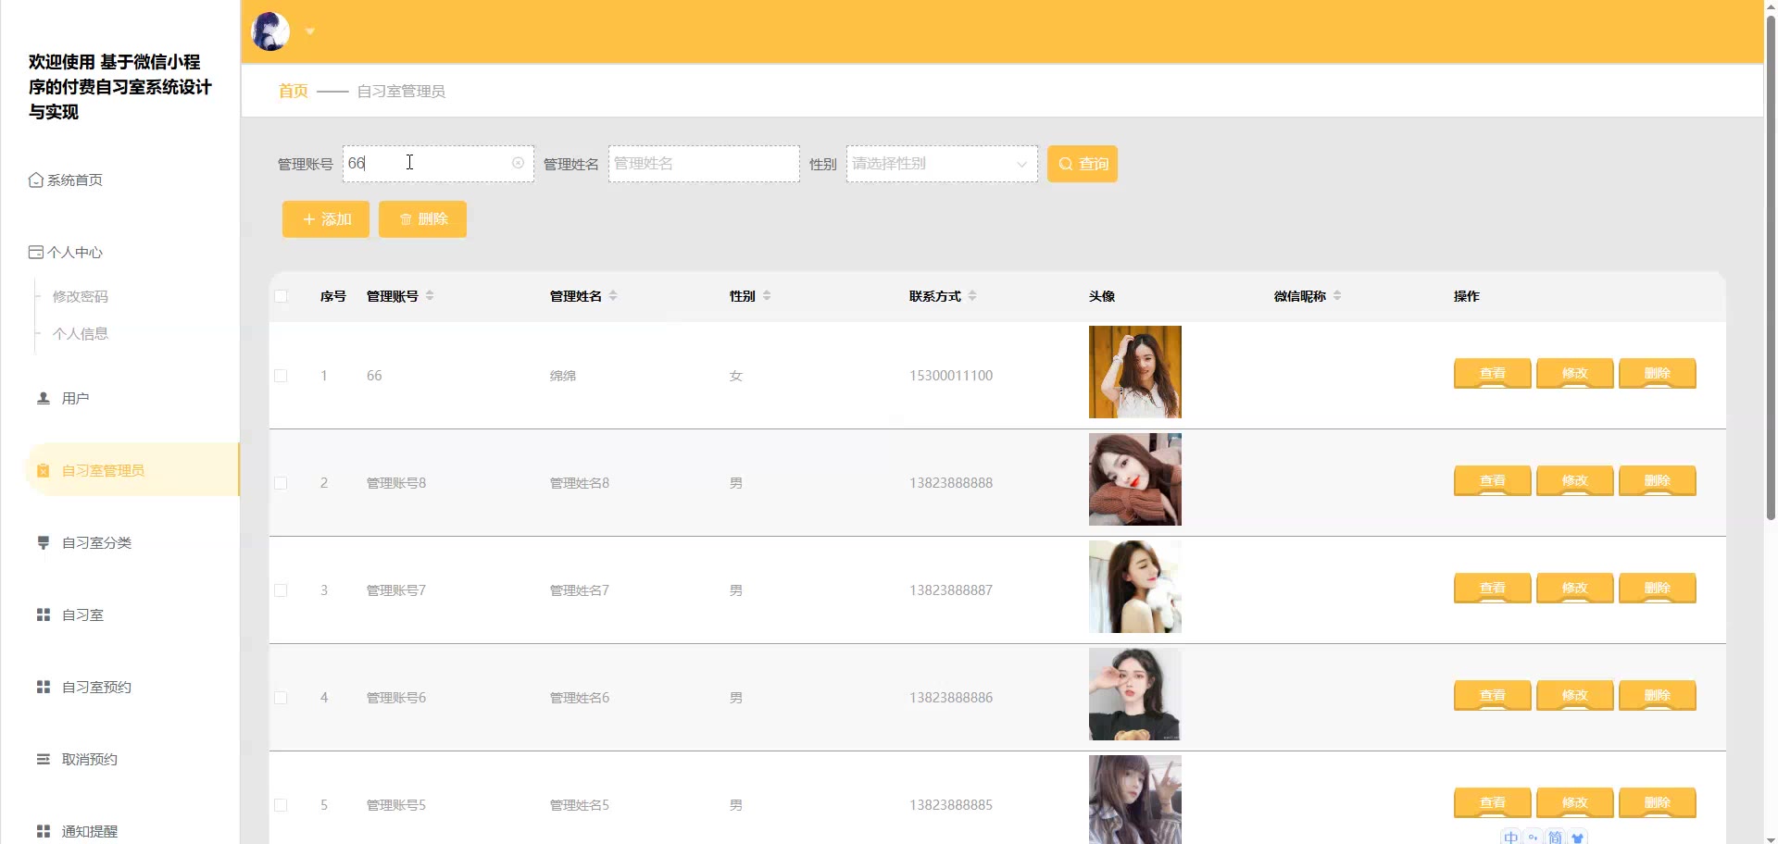Screen dimensions: 1778x844
Task: Click the 用户 person icon in the sidebar
Action: pos(43,398)
